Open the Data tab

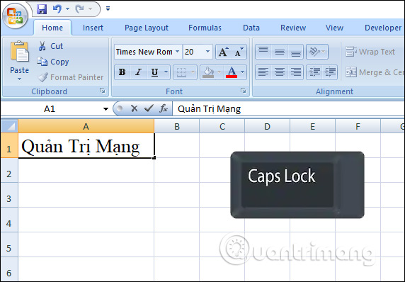[251, 28]
